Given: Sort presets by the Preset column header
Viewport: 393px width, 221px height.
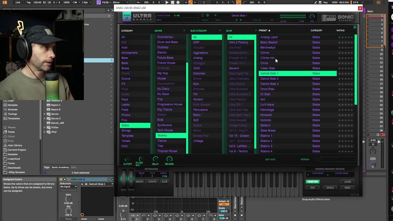Looking at the screenshot, I should [x=264, y=30].
